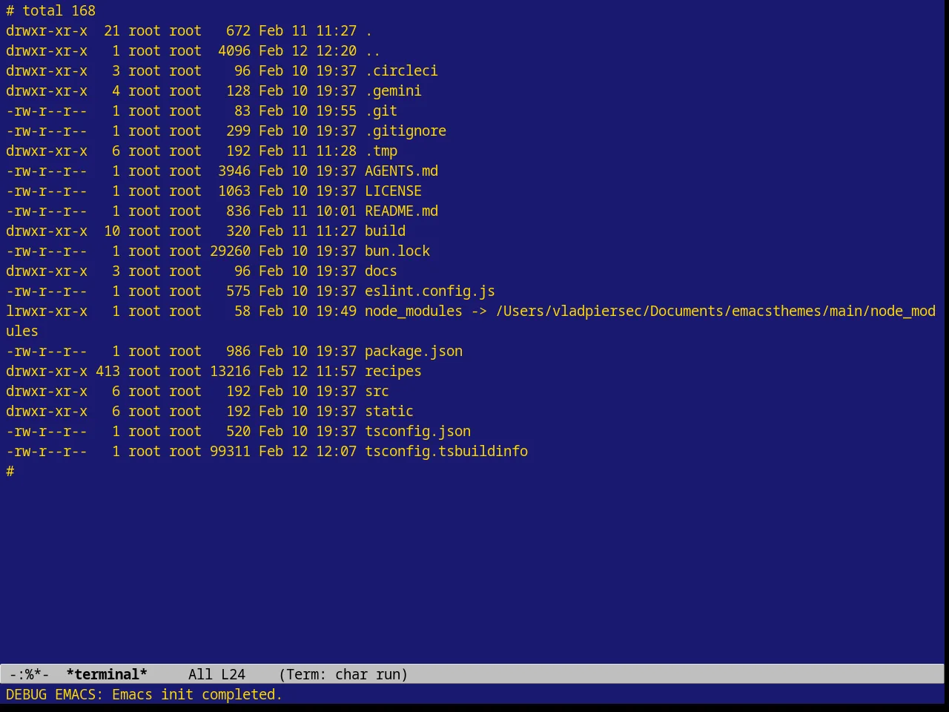This screenshot has width=949, height=712.
Task: Select the bun.lock file entry
Action: pos(397,251)
